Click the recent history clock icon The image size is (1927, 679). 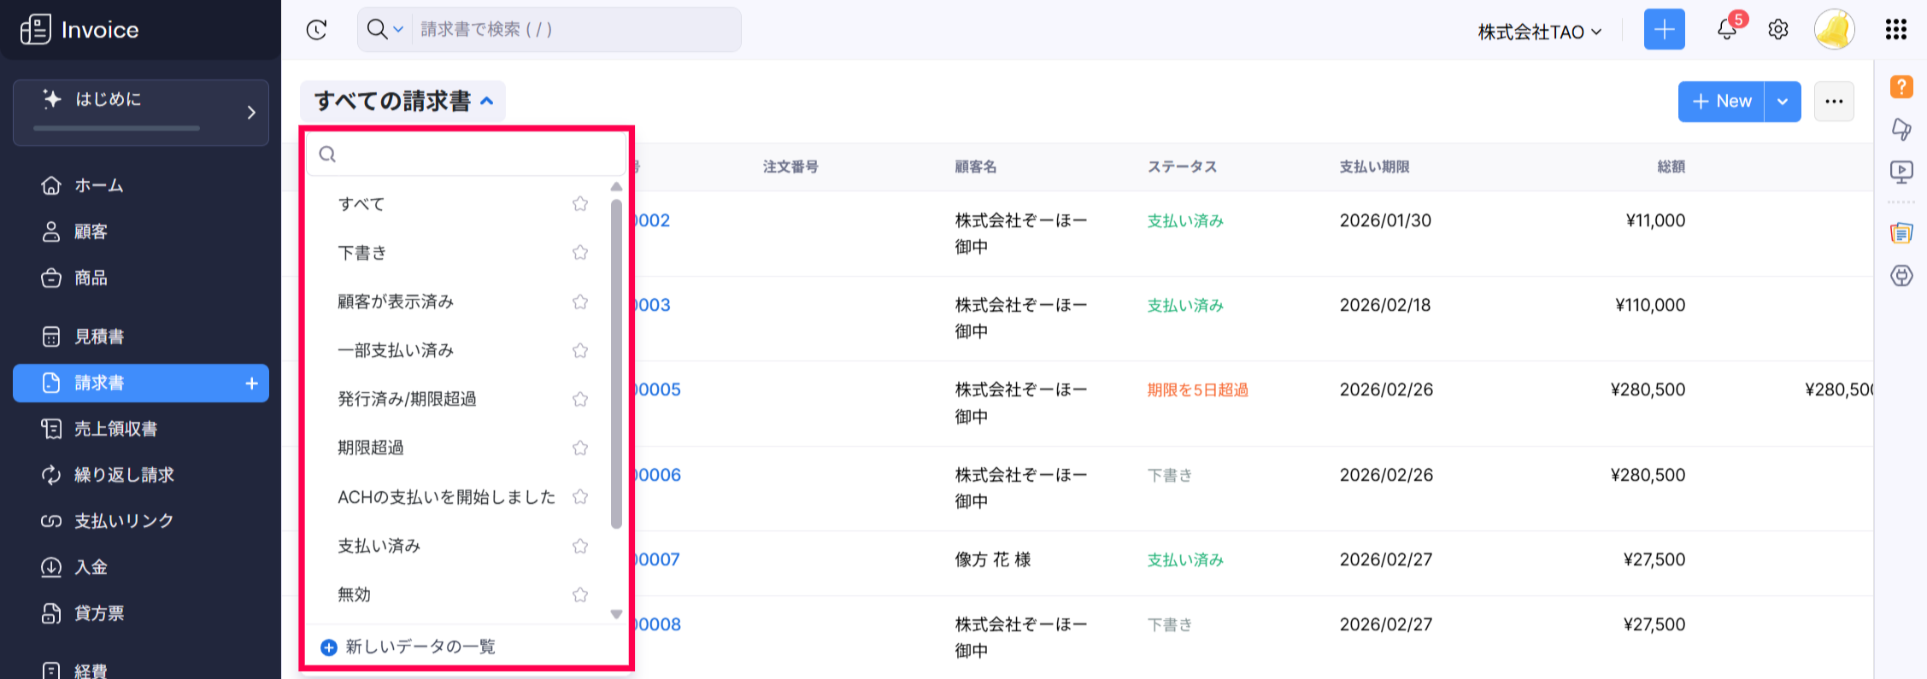[x=317, y=30]
